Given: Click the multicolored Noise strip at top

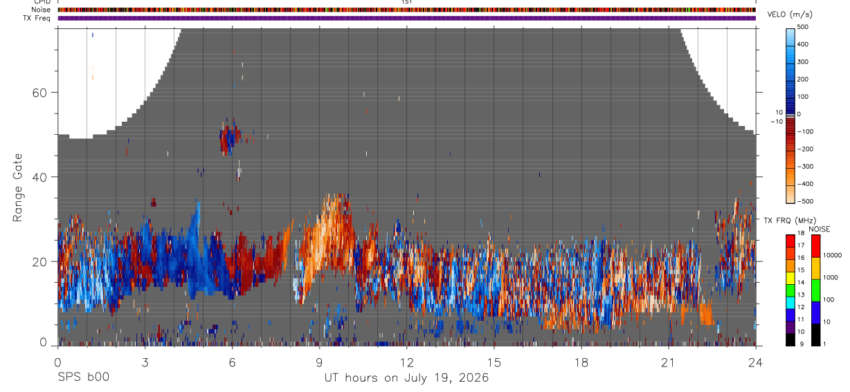Looking at the screenshot, I should coord(406,10).
